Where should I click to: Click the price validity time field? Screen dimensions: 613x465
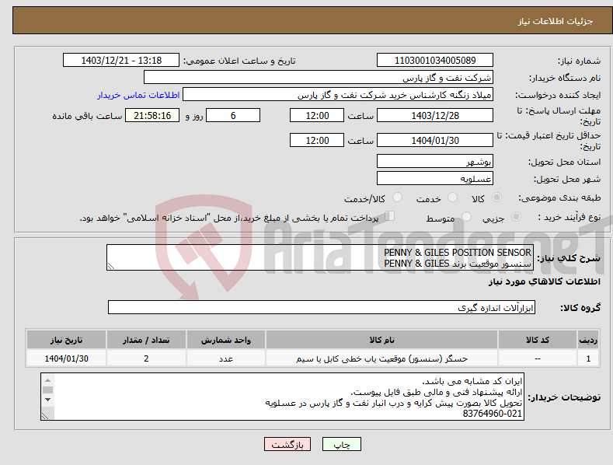click(x=317, y=140)
